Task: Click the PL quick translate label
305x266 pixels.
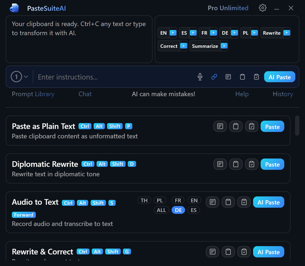Action: (x=246, y=33)
